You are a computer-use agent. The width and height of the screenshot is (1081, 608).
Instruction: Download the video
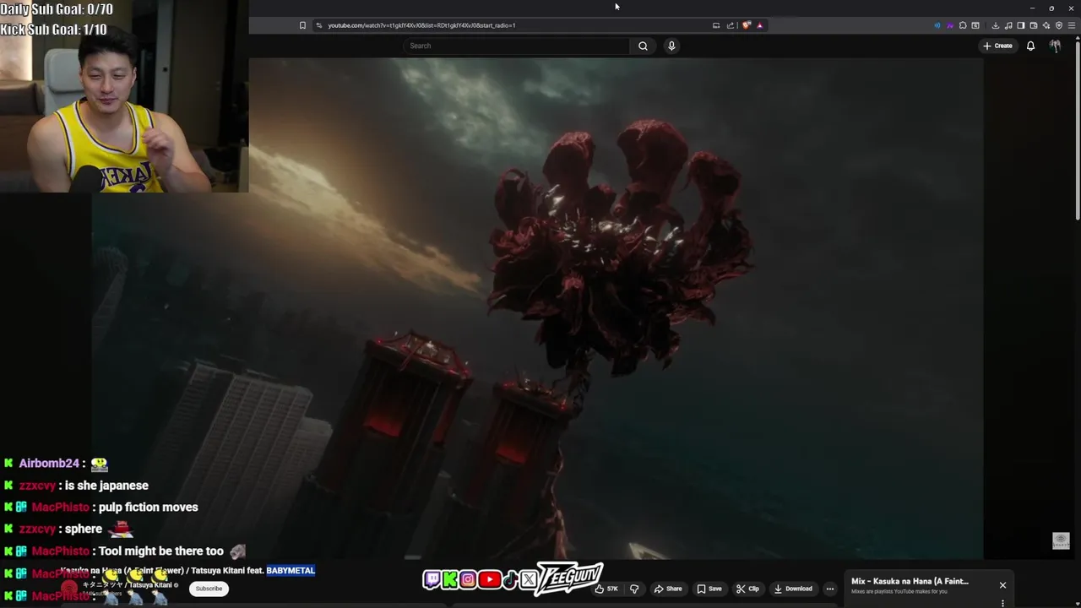[793, 589]
